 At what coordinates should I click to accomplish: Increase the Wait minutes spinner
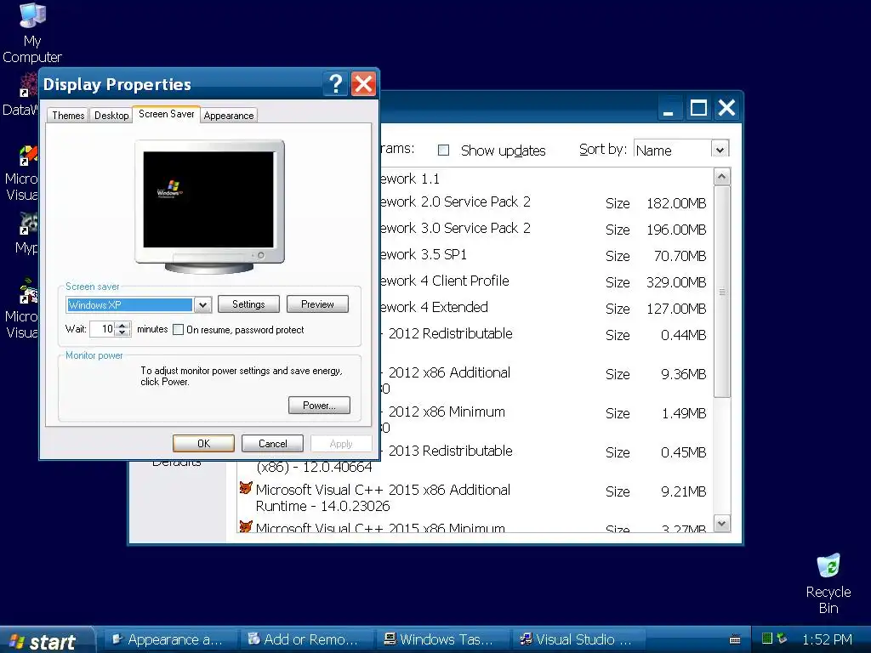pos(124,325)
